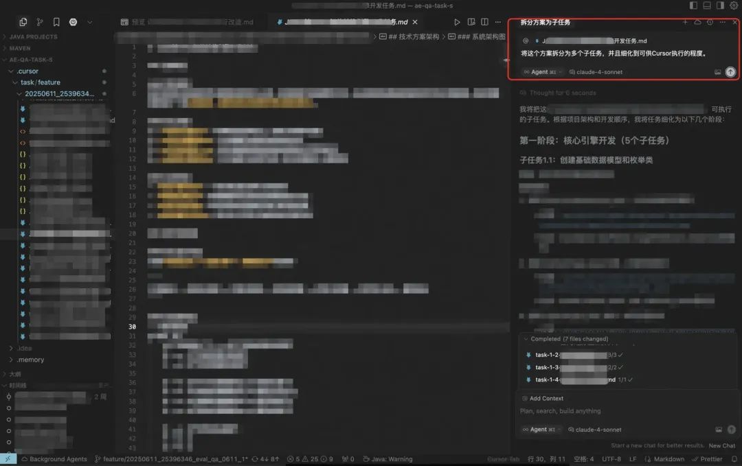Open the Agent mode dropdown in bottom chat input
Image resolution: width=742 pixels, height=466 pixels.
tap(542, 430)
